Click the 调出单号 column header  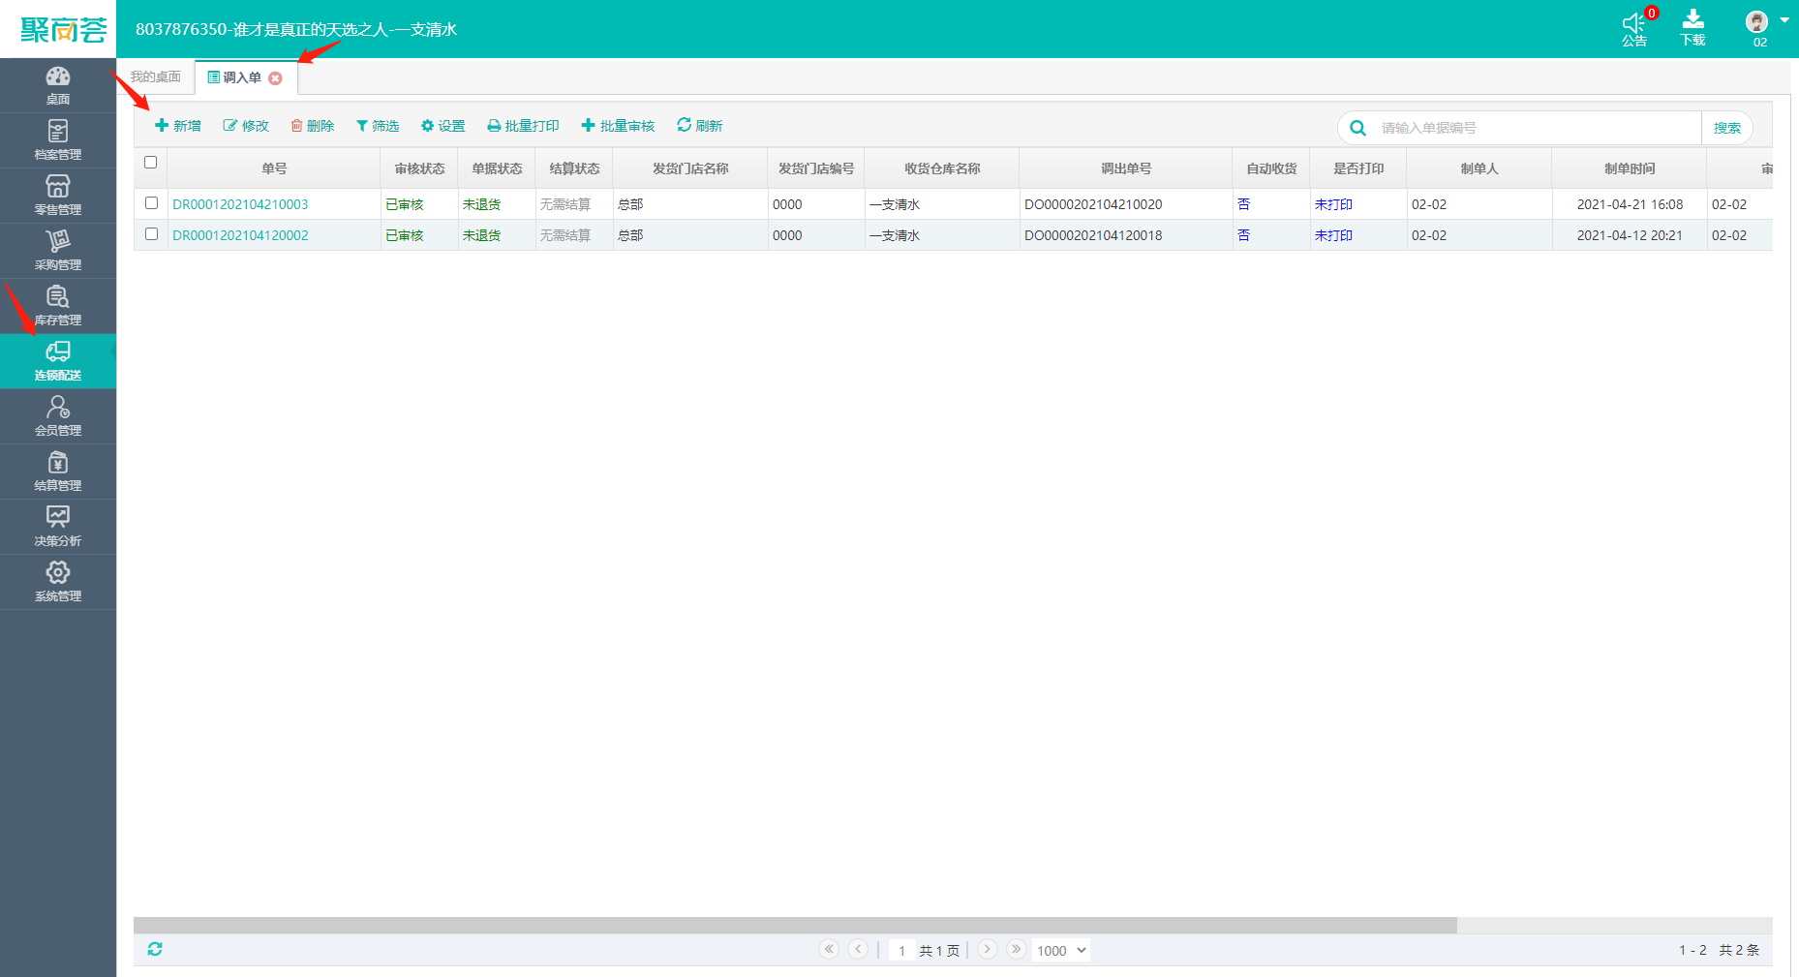coord(1126,168)
